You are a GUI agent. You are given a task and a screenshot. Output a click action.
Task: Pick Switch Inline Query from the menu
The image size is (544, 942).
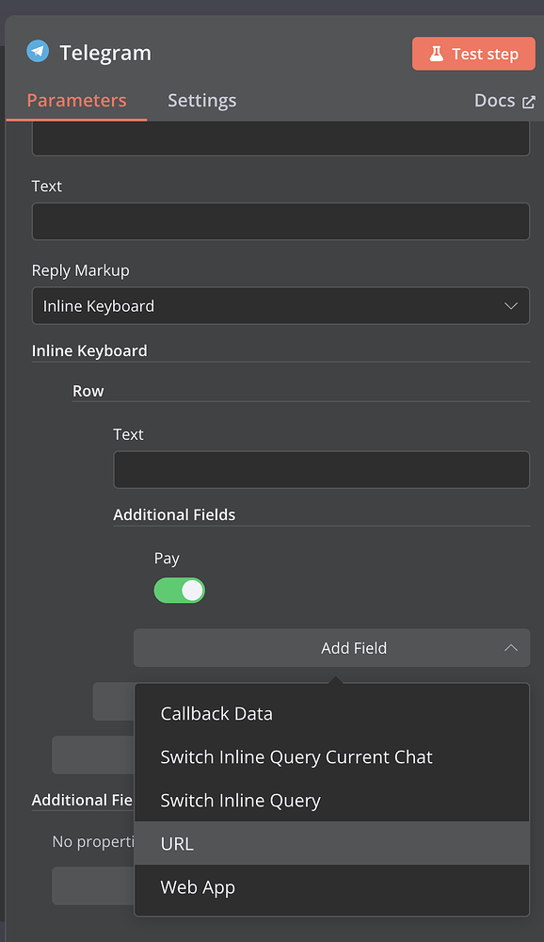(x=240, y=800)
